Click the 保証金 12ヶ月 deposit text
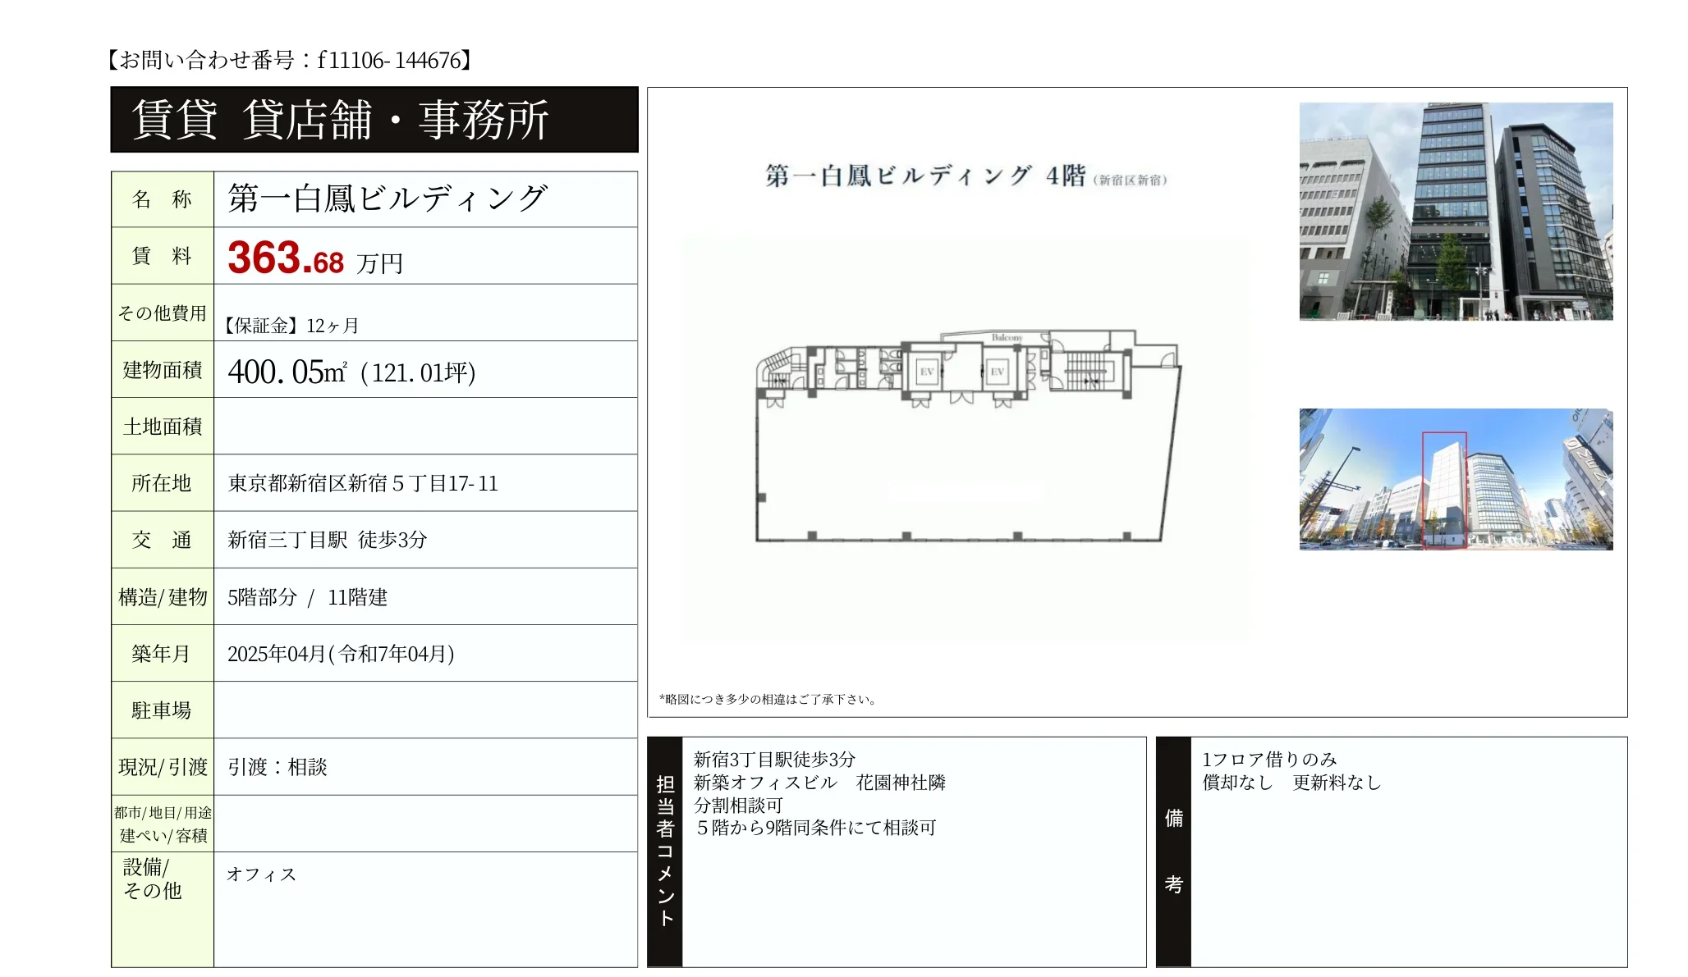 291,326
